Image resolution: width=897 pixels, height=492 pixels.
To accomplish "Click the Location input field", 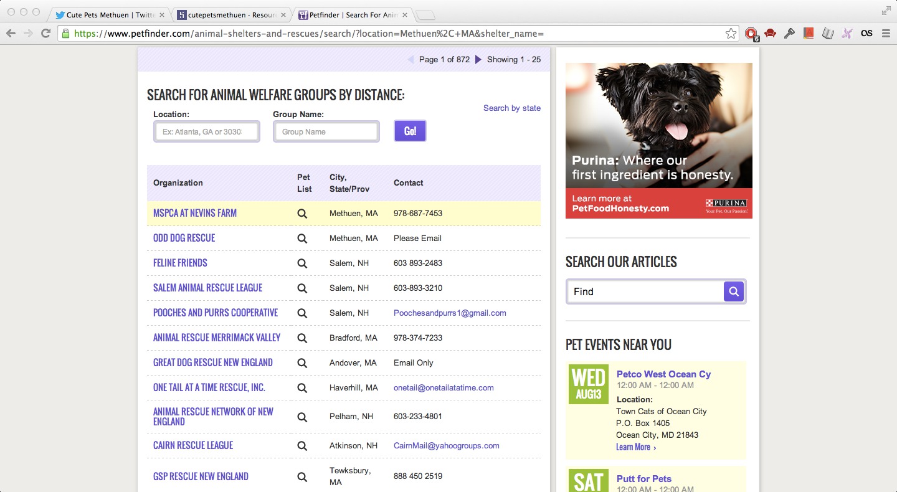I will pos(207,131).
